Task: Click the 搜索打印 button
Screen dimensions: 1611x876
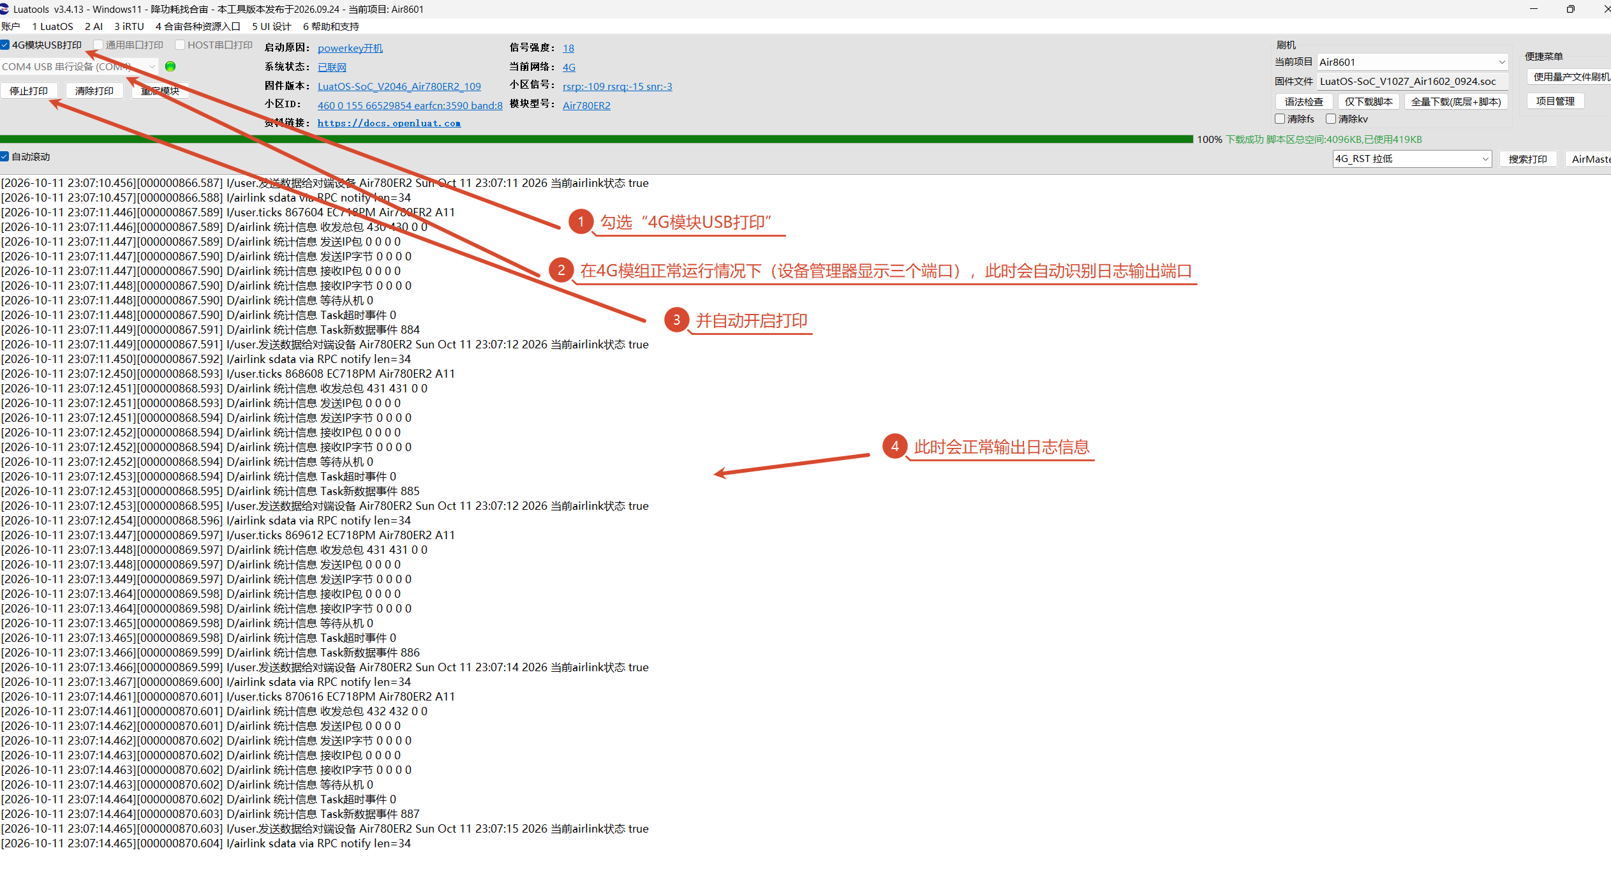Action: (x=1527, y=159)
